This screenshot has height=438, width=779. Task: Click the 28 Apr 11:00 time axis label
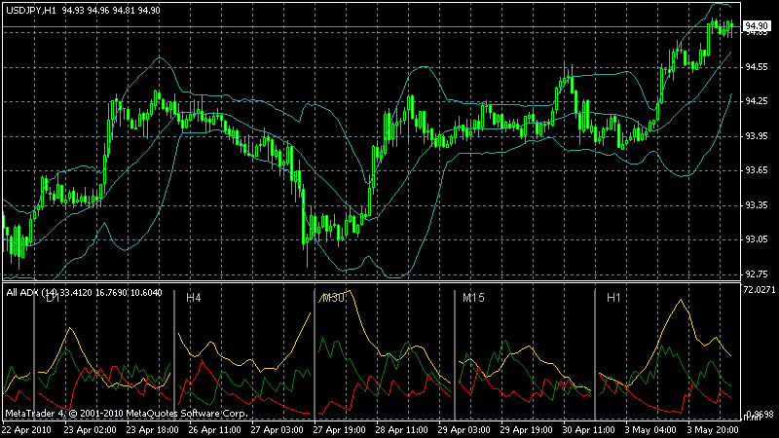click(401, 430)
